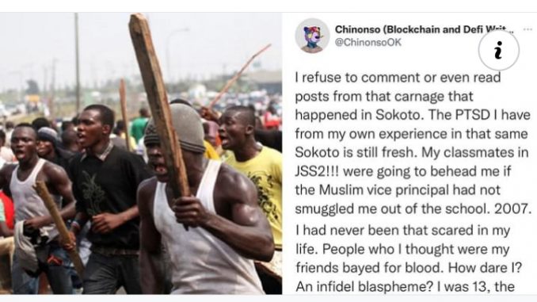Click the year "2007." in the tweet
This screenshot has width=537, height=302.
516,208
